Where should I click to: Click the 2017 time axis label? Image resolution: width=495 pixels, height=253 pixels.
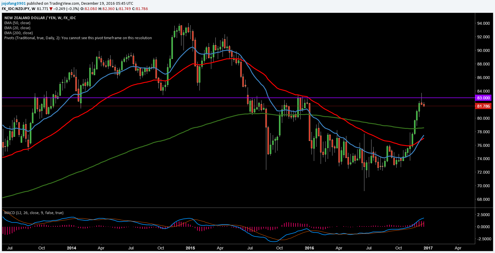pos(428,248)
